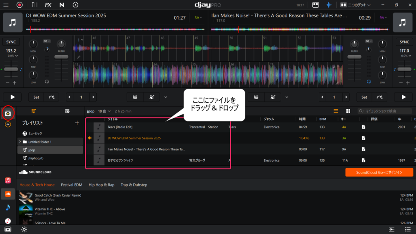Open the My Collection library icon

pos(8,113)
